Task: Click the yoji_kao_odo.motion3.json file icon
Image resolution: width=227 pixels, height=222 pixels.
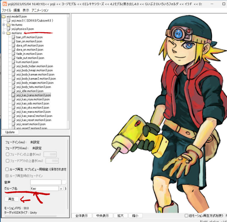Action: tap(13, 103)
